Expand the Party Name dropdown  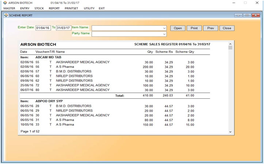point(164,34)
